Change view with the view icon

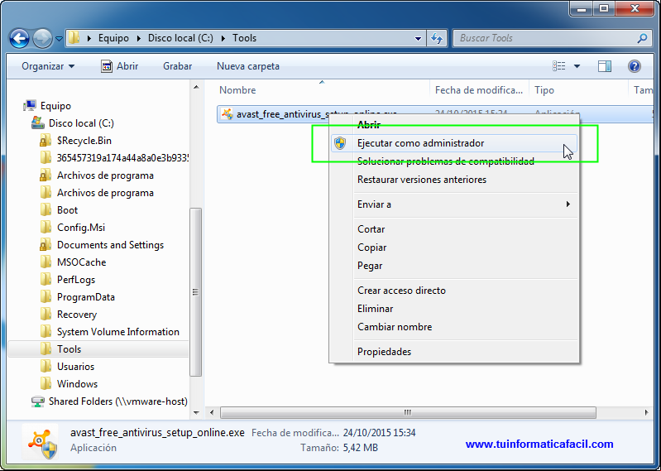tap(559, 66)
